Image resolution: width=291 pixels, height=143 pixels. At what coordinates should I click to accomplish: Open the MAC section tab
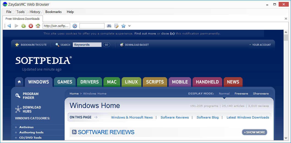point(112,82)
